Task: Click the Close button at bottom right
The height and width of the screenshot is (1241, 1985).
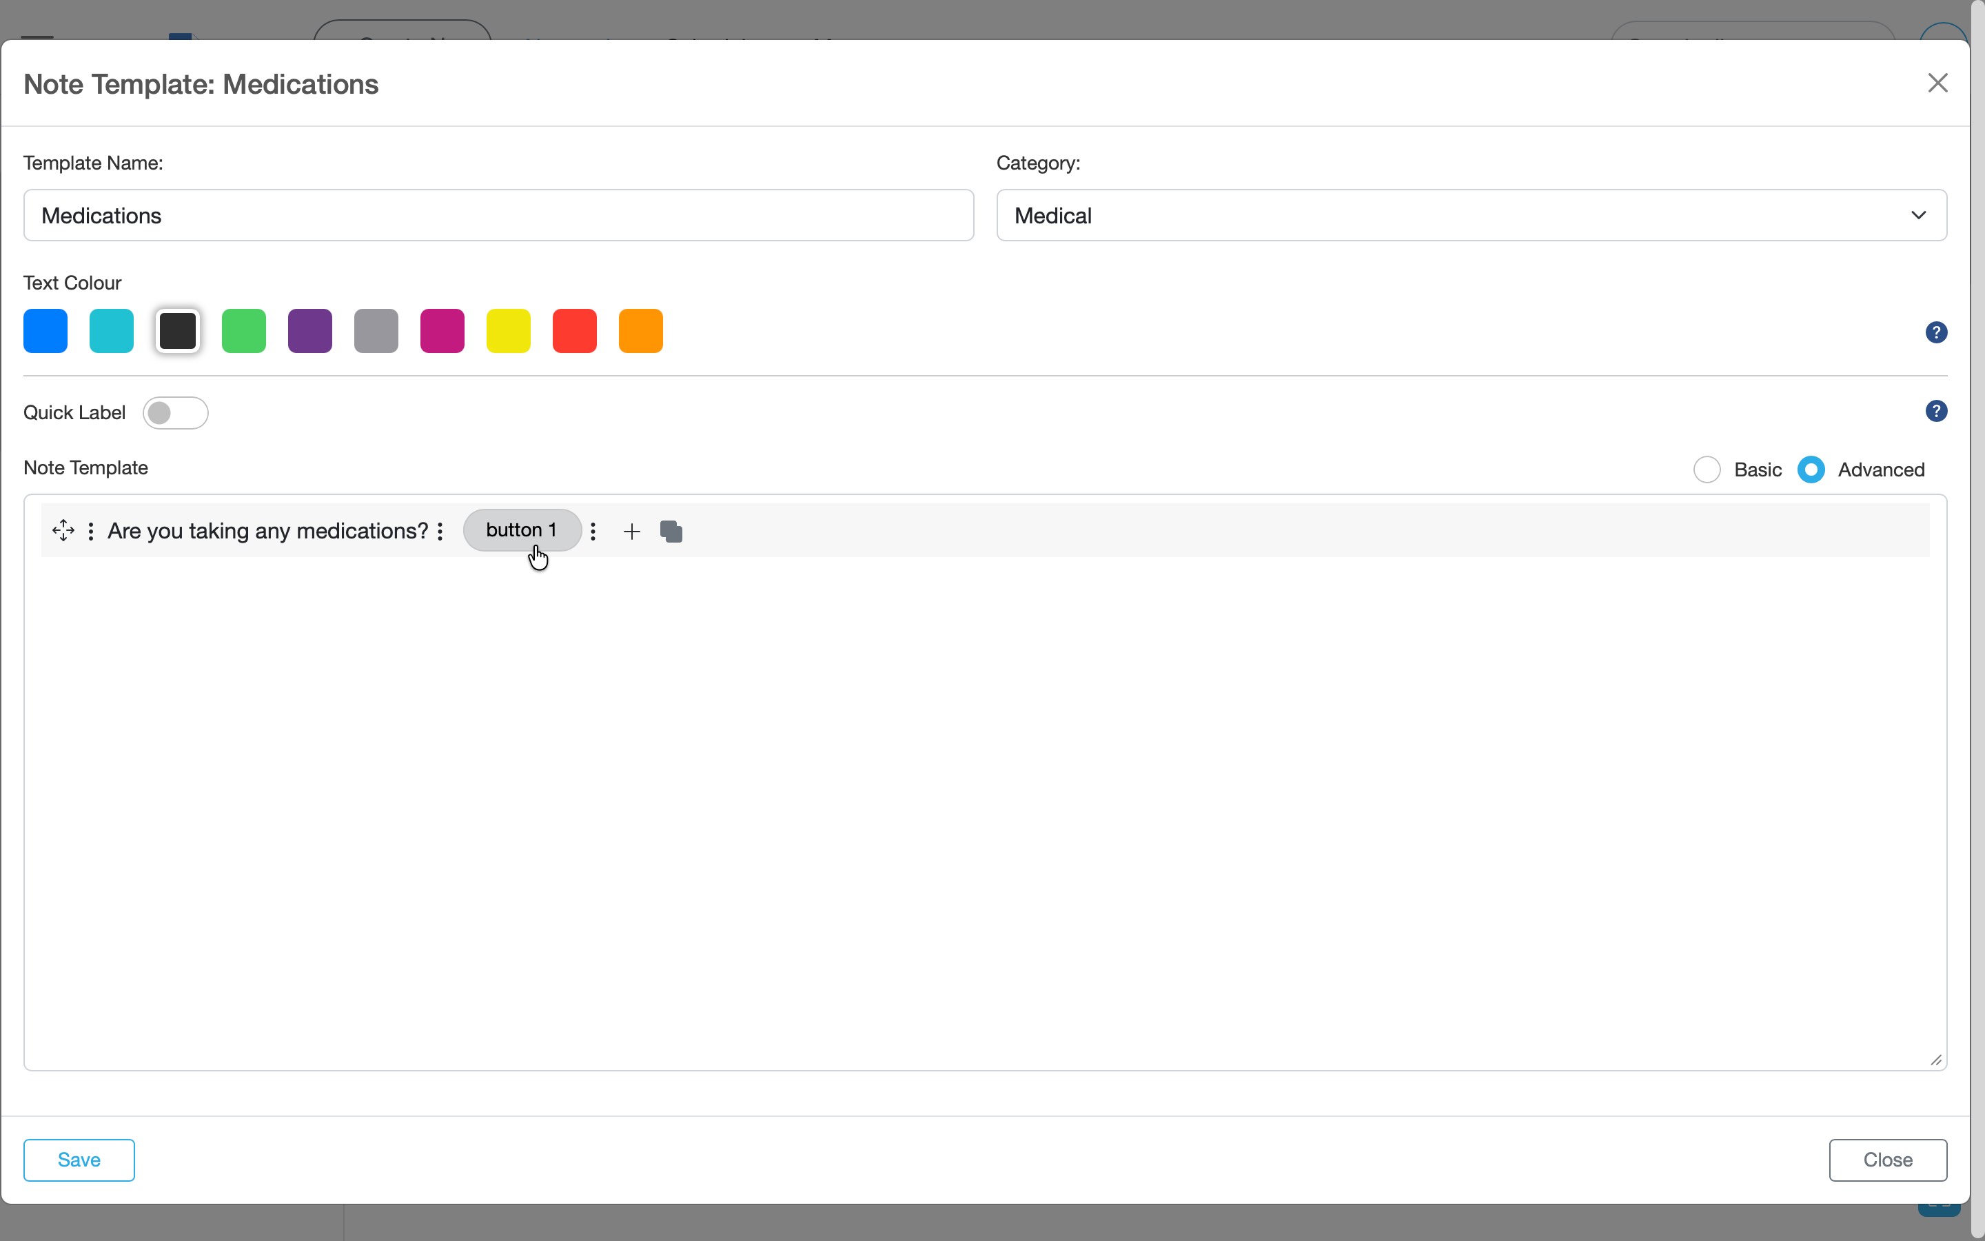Action: point(1887,1160)
